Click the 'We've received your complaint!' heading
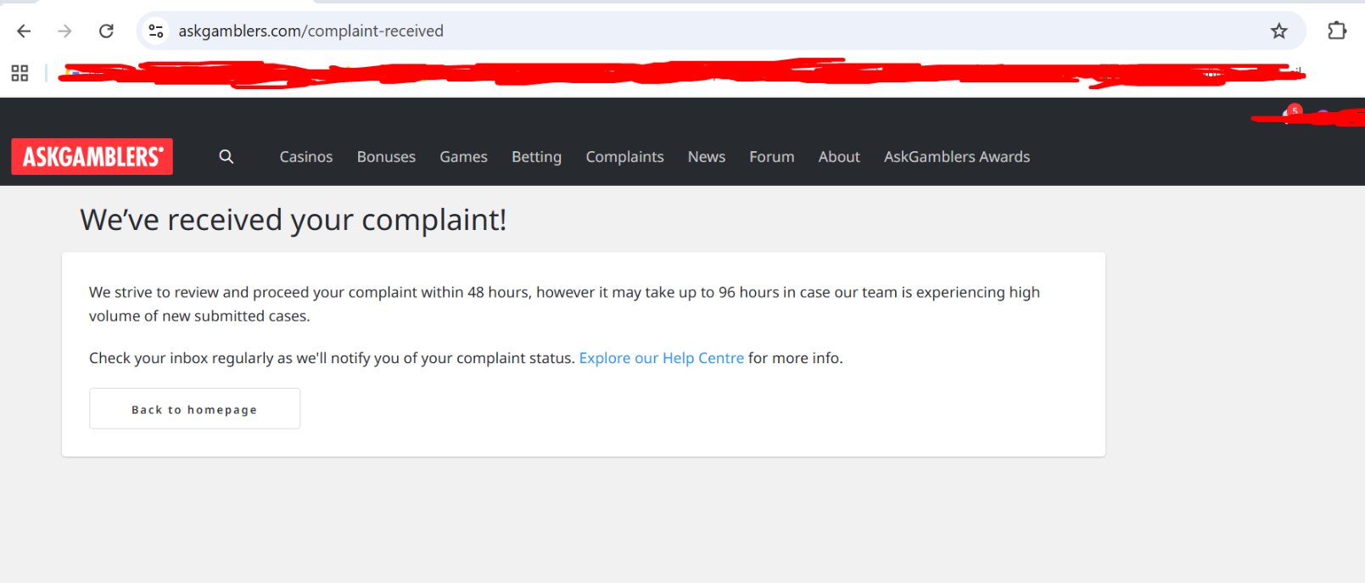This screenshot has width=1365, height=583. pos(294,220)
